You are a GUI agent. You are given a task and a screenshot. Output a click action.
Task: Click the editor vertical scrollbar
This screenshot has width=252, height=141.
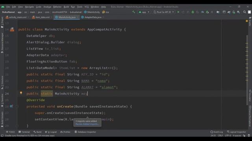coord(247,70)
